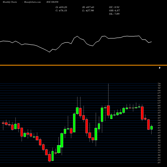This screenshot has height=167, width=167.
Task: Click the 332 price axis label
Action: point(159,150)
